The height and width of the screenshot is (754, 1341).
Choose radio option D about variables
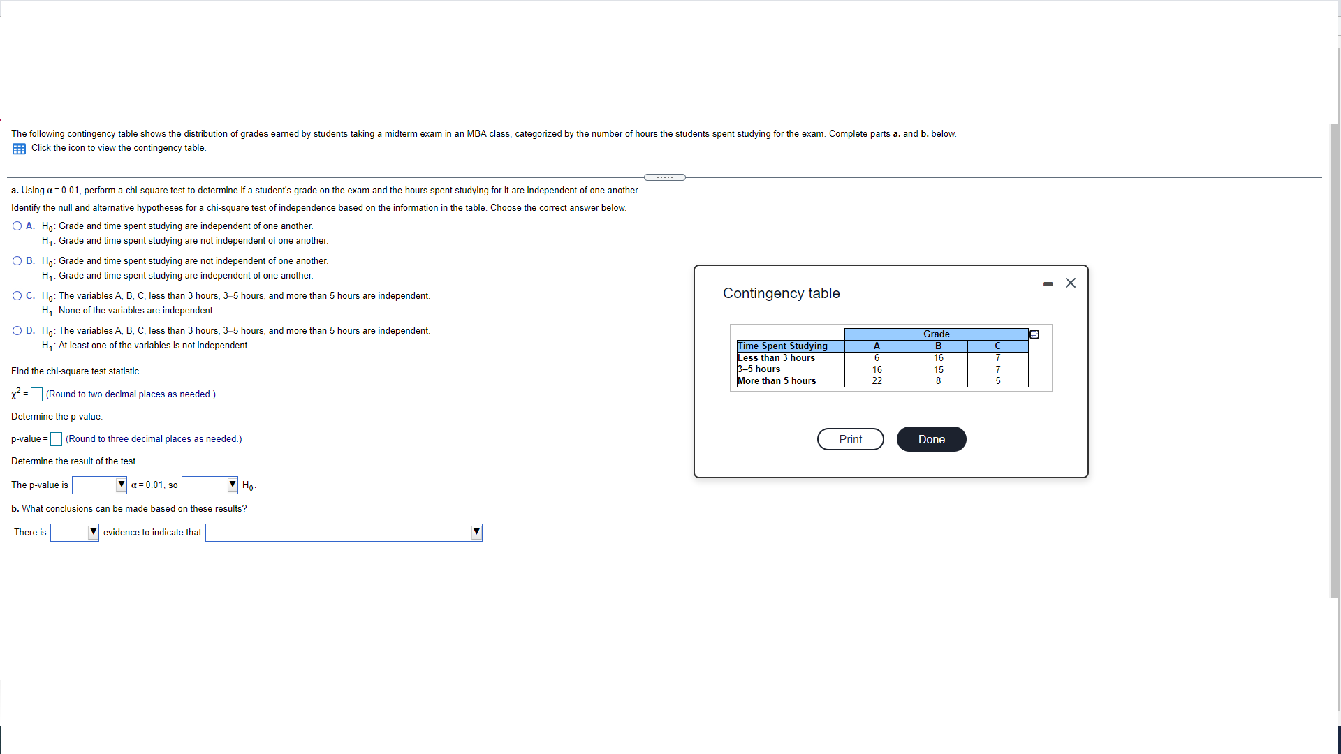[17, 331]
